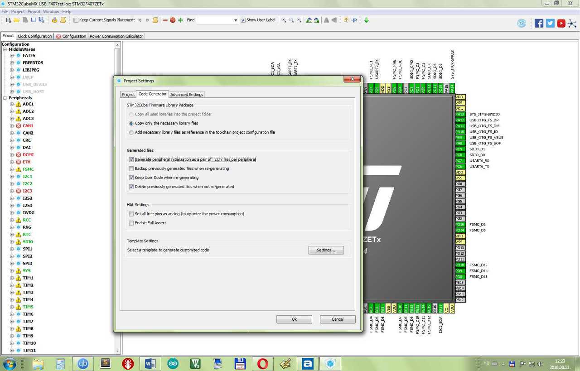Image resolution: width=580 pixels, height=371 pixels.
Task: Open the Pinout menu
Action: point(34,11)
